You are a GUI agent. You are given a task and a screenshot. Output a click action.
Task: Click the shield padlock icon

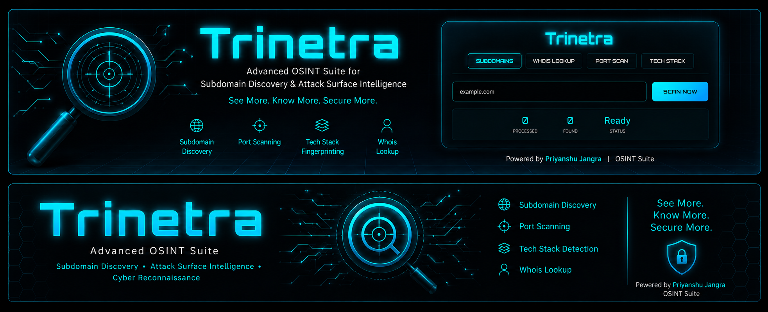tap(682, 257)
